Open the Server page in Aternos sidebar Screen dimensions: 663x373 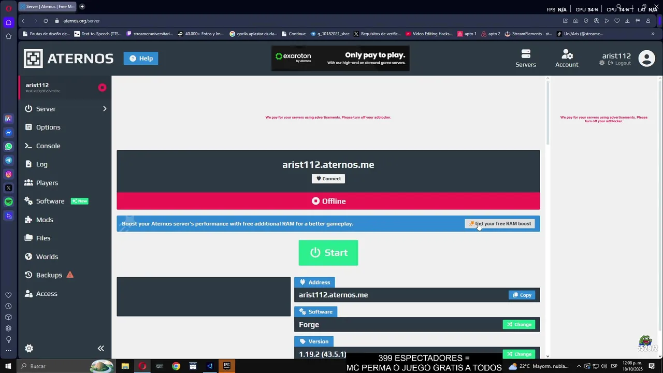(46, 109)
